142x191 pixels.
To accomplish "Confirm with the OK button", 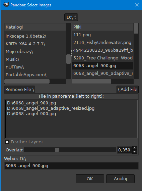I will pos(90,179).
